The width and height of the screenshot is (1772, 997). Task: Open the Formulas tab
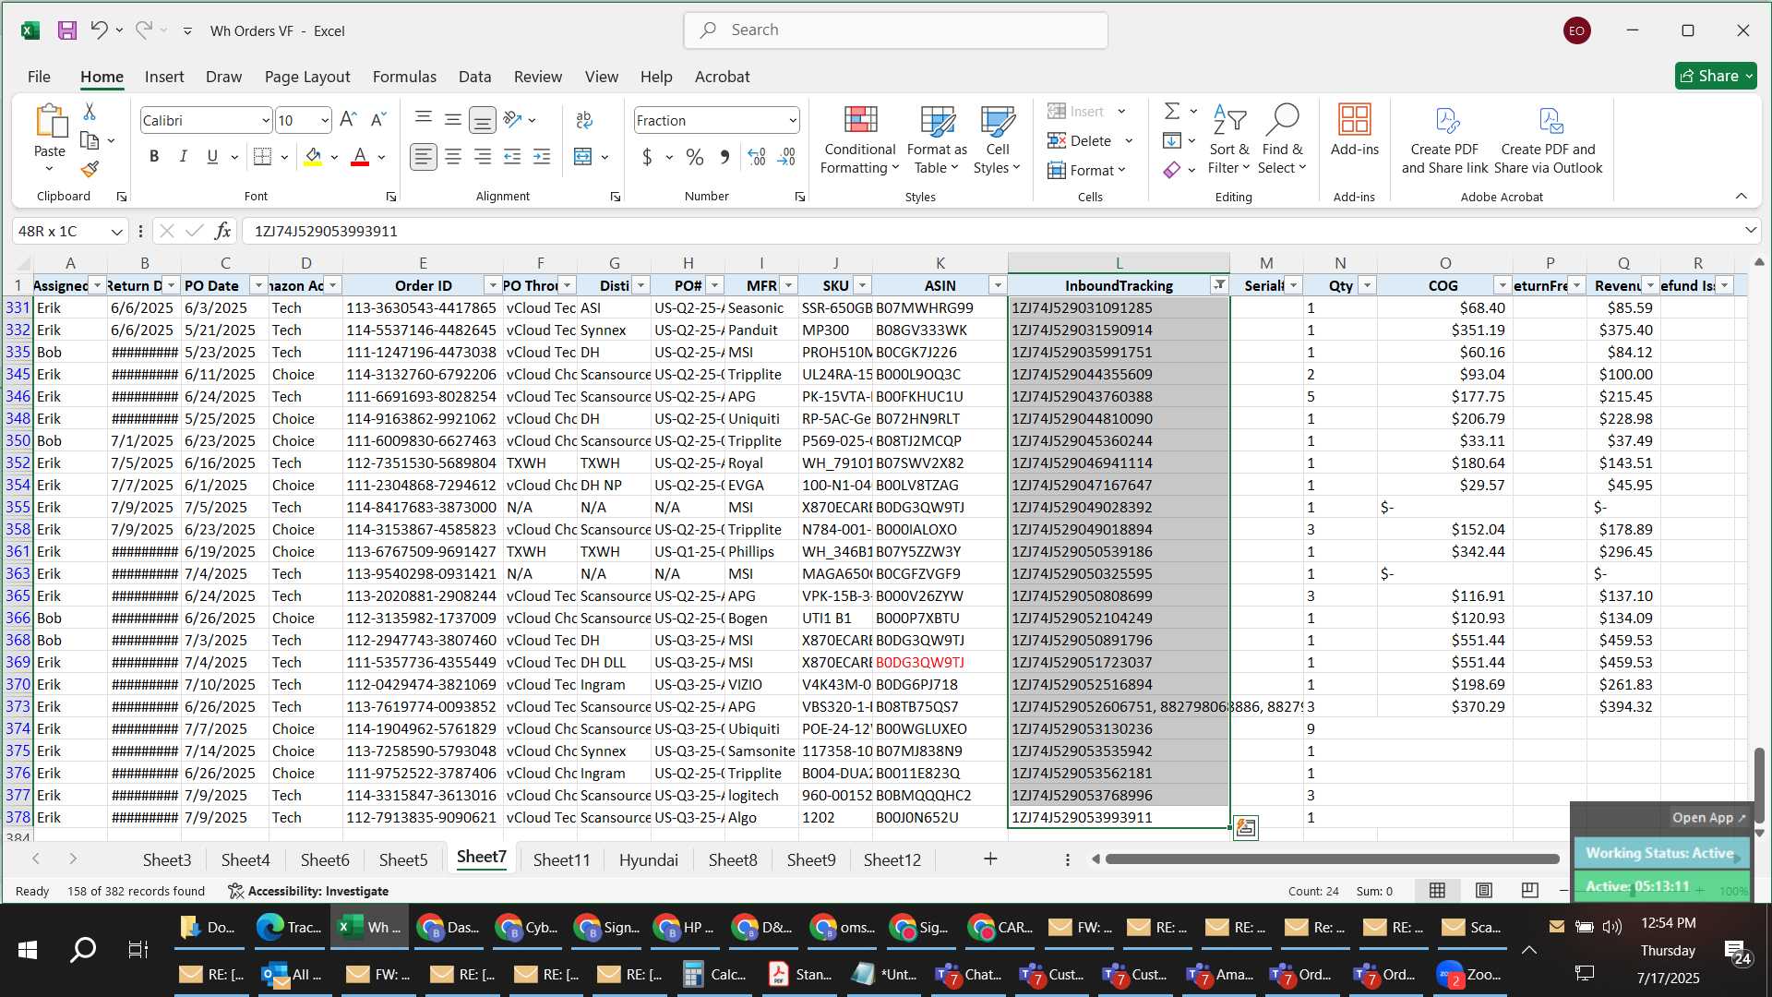(x=404, y=77)
